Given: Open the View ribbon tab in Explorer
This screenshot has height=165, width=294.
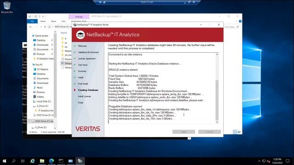Looking at the screenshot, I should 63,22.
